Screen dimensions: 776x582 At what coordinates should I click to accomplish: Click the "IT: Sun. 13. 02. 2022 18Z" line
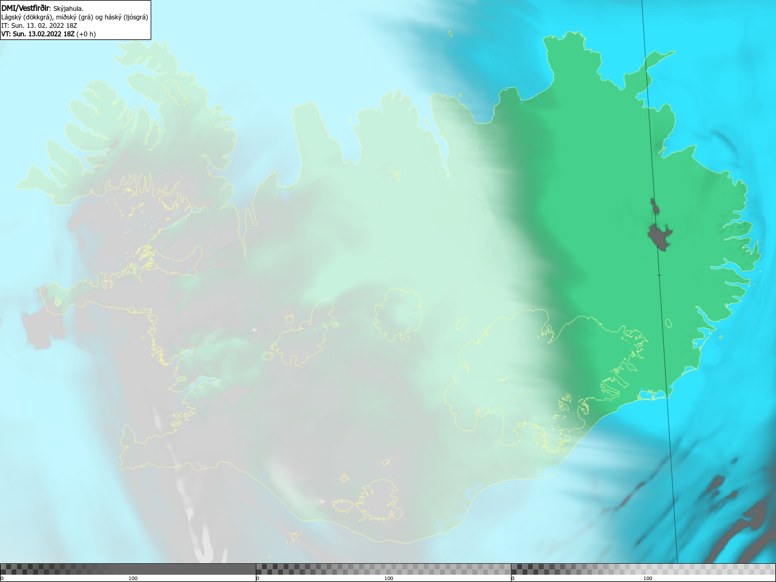(x=39, y=25)
